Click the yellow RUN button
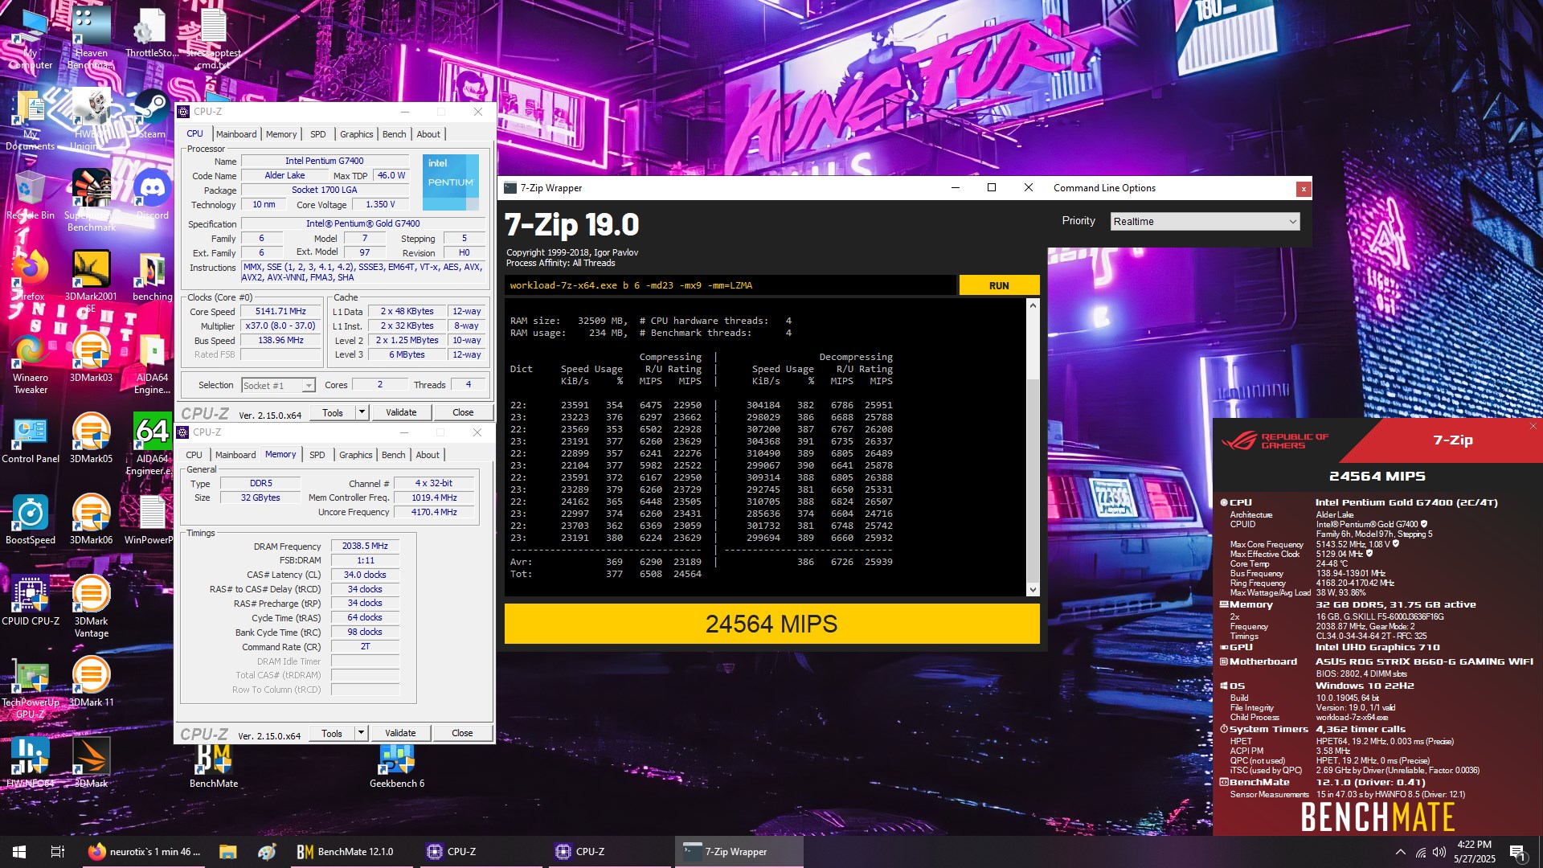 click(999, 285)
